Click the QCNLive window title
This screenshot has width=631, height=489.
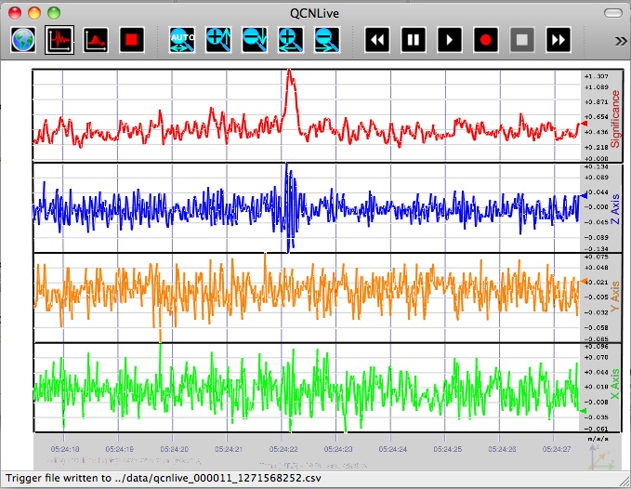point(314,13)
